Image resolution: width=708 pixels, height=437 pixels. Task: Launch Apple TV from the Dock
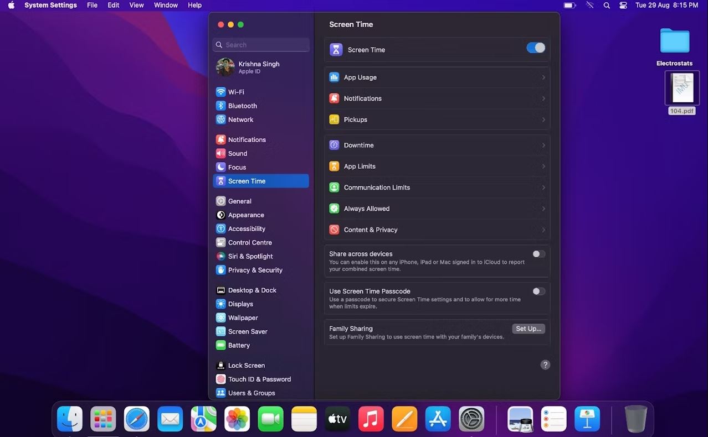pyautogui.click(x=337, y=419)
